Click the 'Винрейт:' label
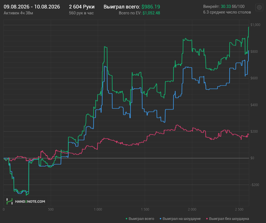The width and height of the screenshot is (266, 223). (x=211, y=6)
